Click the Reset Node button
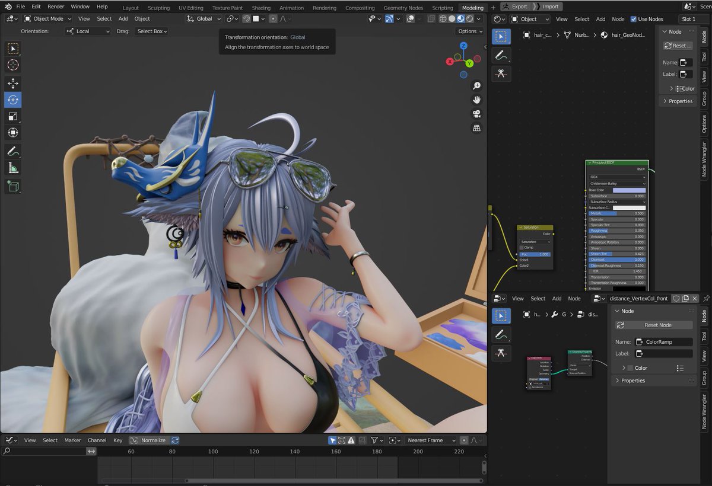Image resolution: width=712 pixels, height=486 pixels. pyautogui.click(x=653, y=325)
